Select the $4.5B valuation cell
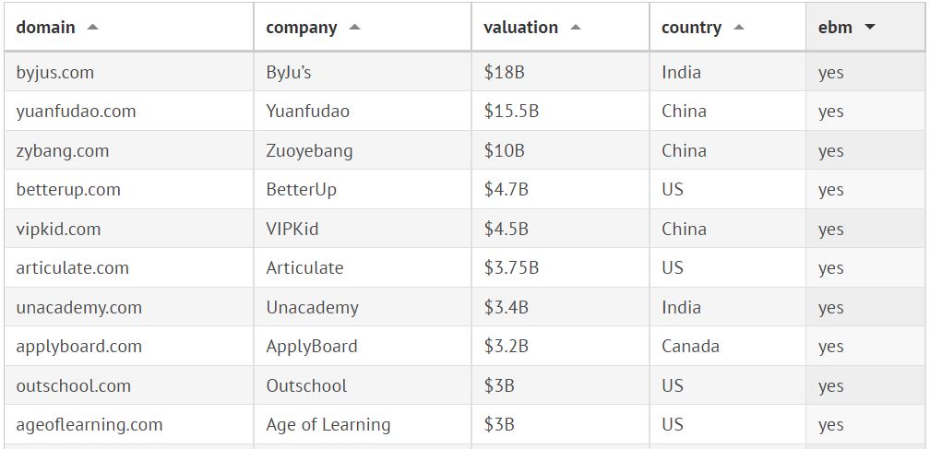The height and width of the screenshot is (449, 930). (506, 230)
